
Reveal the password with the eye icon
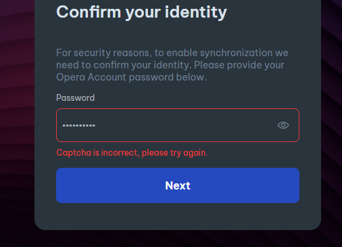point(283,125)
